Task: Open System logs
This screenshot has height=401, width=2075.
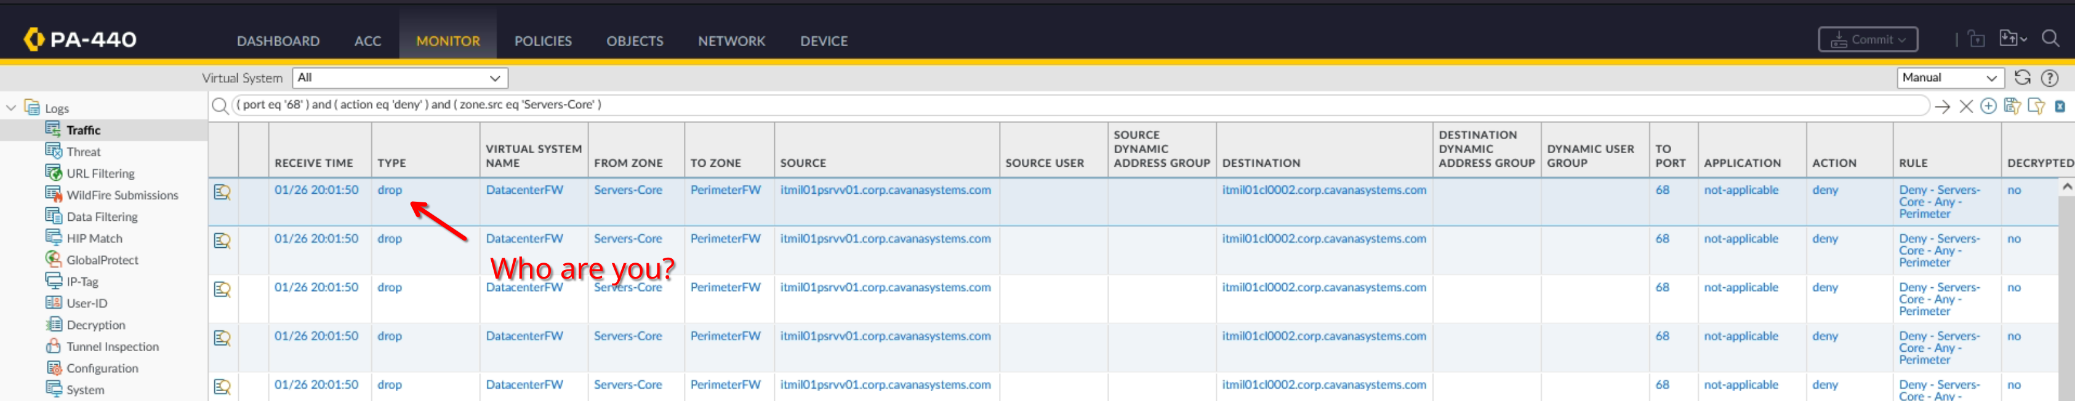Action: click(86, 391)
